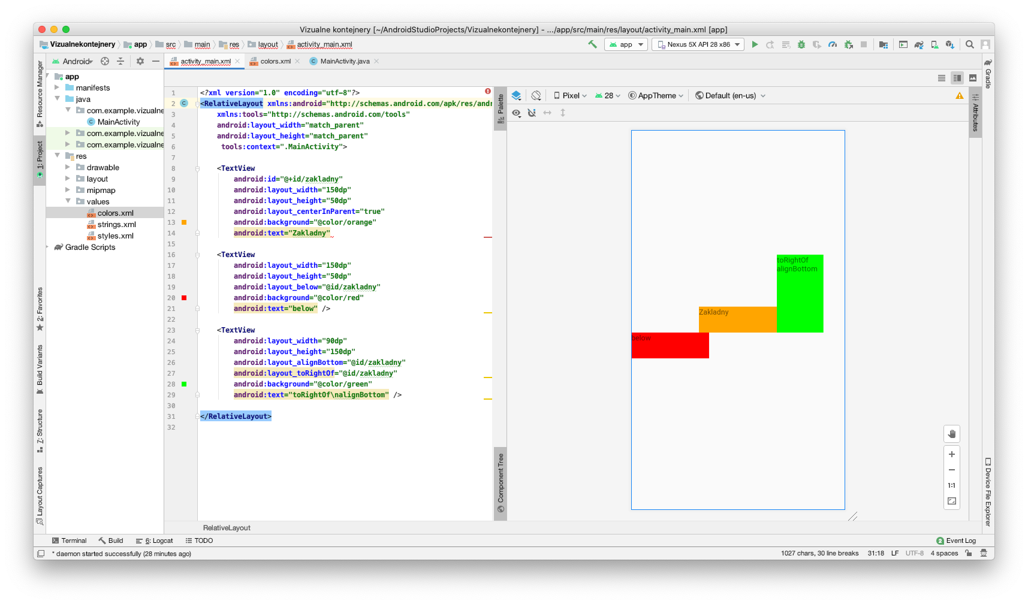Run the app with the green play button
The image size is (1028, 604).
point(755,44)
